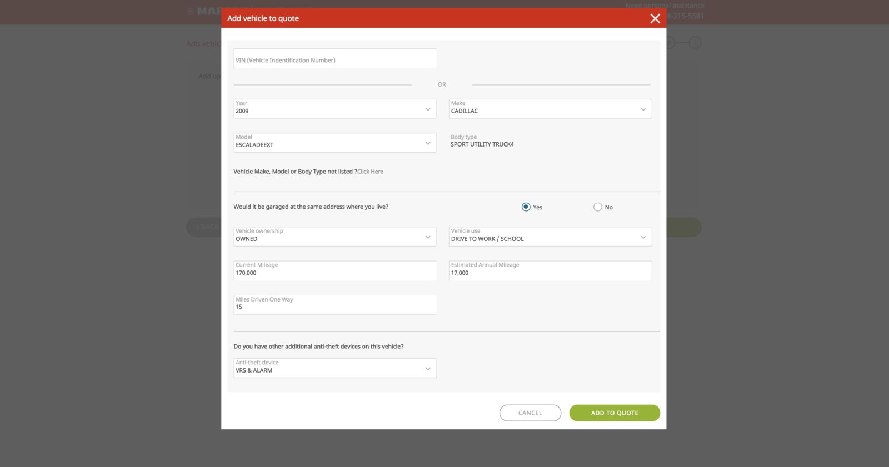Open the Make dropdown showing CADILLAC

click(550, 109)
